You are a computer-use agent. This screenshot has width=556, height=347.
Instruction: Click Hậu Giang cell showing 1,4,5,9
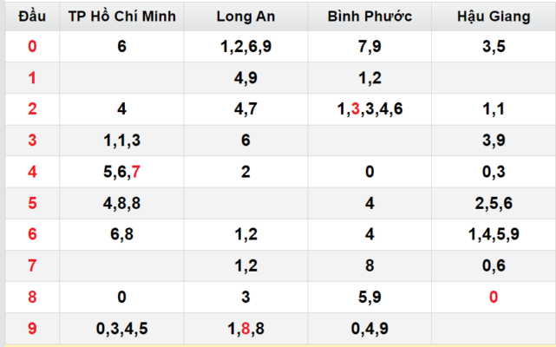coord(494,234)
